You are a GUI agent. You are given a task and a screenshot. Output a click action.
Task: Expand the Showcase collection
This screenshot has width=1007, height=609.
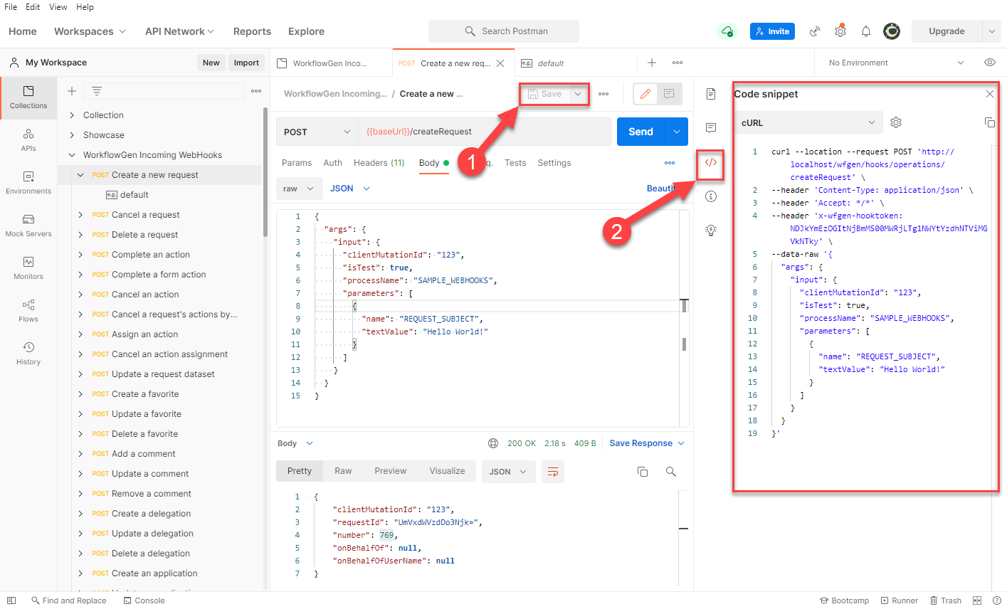pos(72,135)
